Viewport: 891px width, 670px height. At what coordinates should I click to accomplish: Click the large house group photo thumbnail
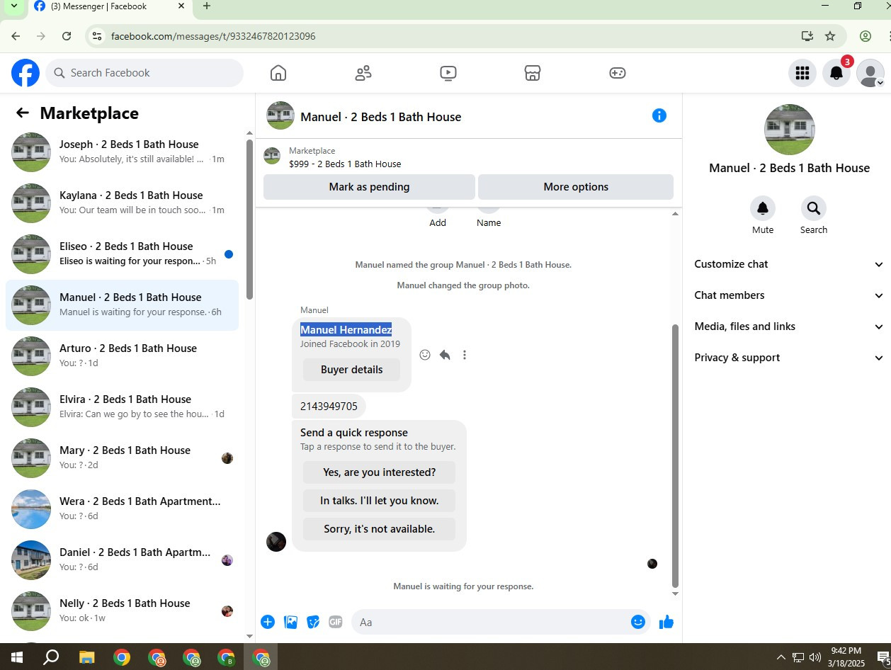(x=790, y=130)
